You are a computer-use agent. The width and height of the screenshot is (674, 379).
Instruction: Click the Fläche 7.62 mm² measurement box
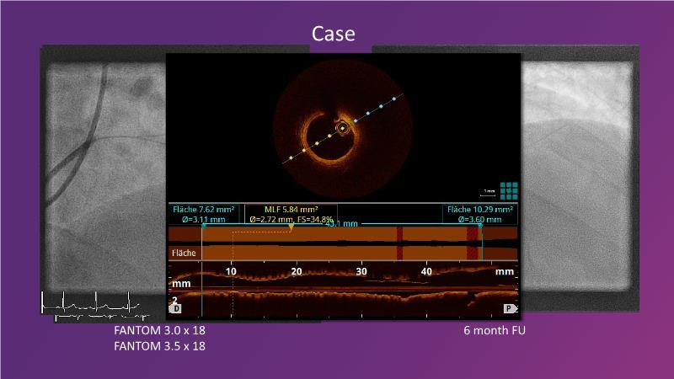(x=204, y=213)
